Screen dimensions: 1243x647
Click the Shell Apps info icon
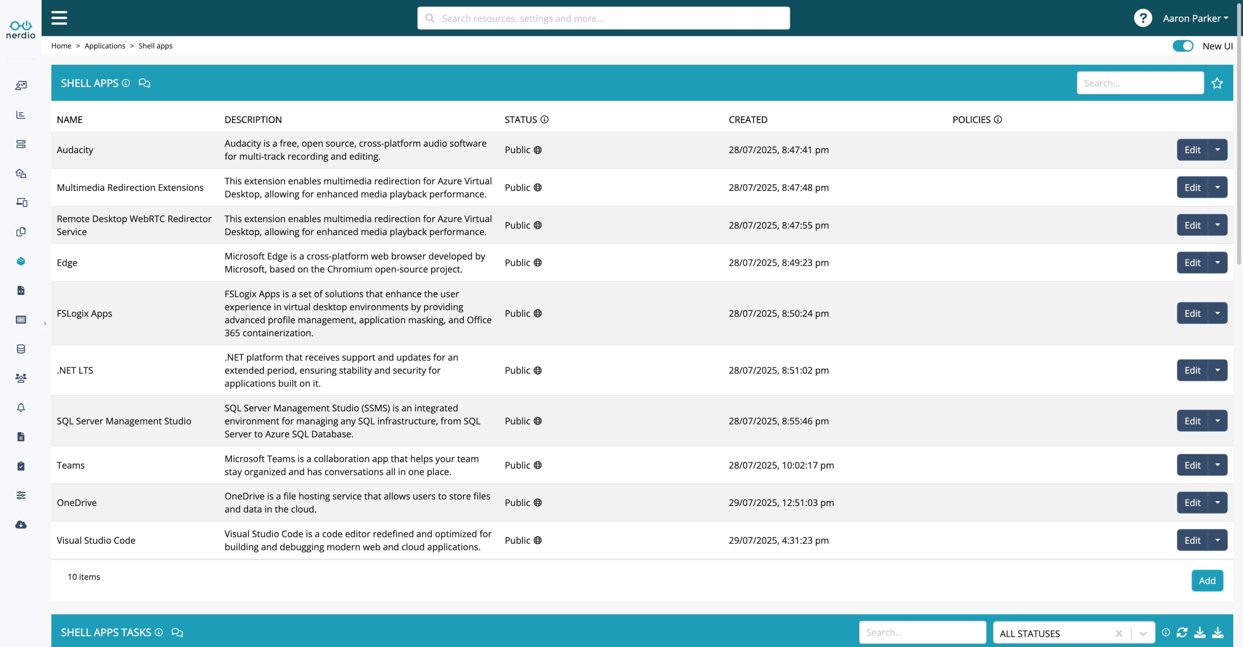[x=126, y=83]
